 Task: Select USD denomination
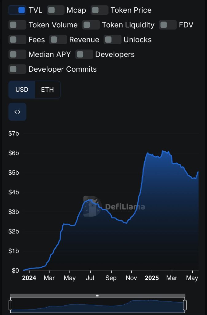coord(22,90)
